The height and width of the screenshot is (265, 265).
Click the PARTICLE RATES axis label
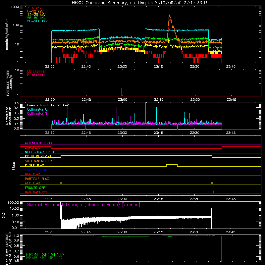[x=9, y=82]
